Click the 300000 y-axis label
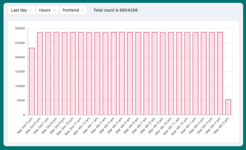246x150 pixels. point(20,28)
